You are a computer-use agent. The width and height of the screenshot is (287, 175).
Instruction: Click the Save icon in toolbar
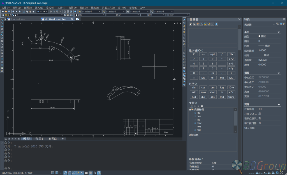tap(9, 11)
